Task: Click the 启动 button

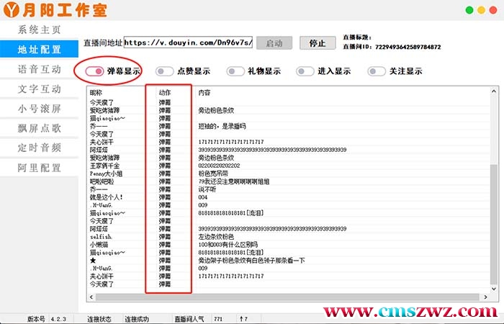Action: [x=274, y=43]
